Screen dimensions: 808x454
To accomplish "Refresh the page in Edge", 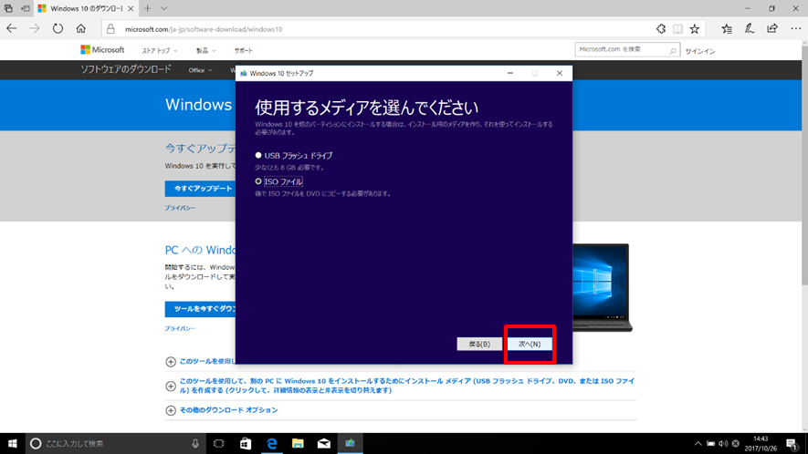I will (58, 29).
